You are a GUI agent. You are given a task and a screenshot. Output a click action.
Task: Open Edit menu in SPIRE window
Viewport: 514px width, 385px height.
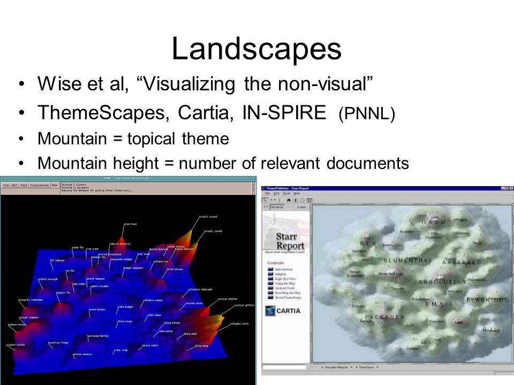[15, 186]
